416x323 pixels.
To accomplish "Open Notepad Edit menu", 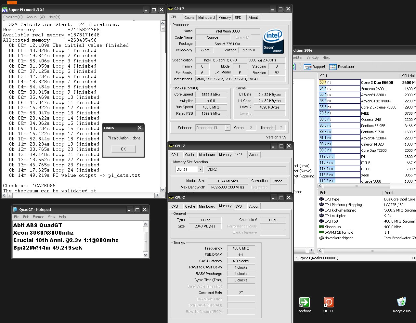I will coord(26,217).
